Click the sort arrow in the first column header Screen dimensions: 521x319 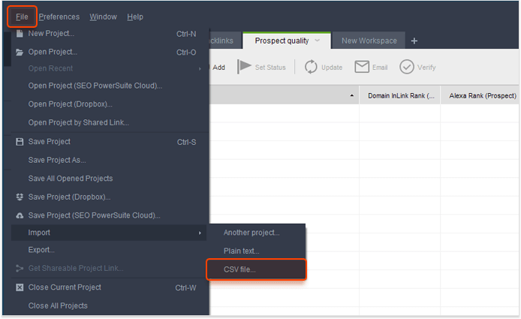point(351,96)
